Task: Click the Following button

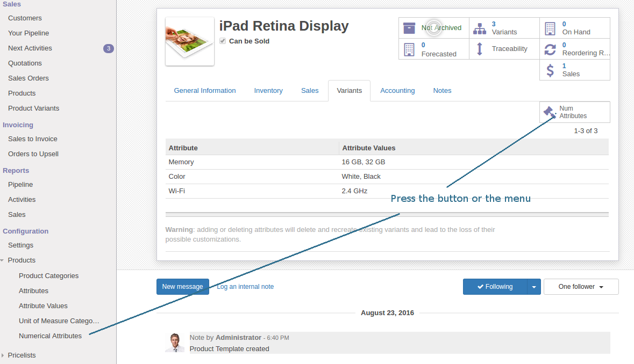Action: [x=495, y=287]
